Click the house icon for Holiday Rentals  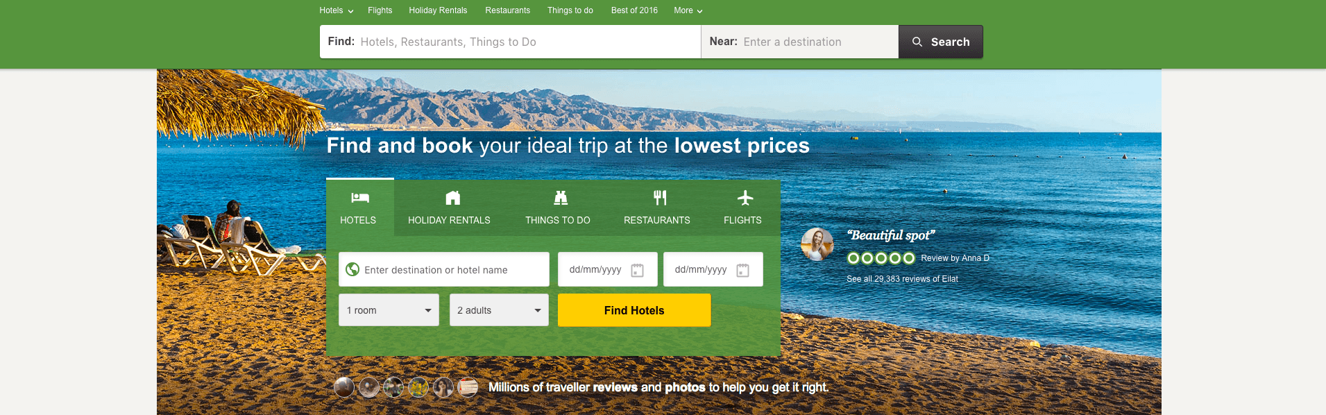point(452,198)
